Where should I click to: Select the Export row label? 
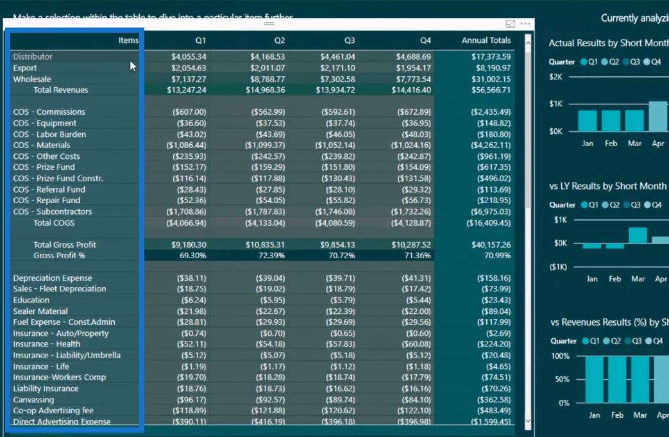click(x=25, y=68)
